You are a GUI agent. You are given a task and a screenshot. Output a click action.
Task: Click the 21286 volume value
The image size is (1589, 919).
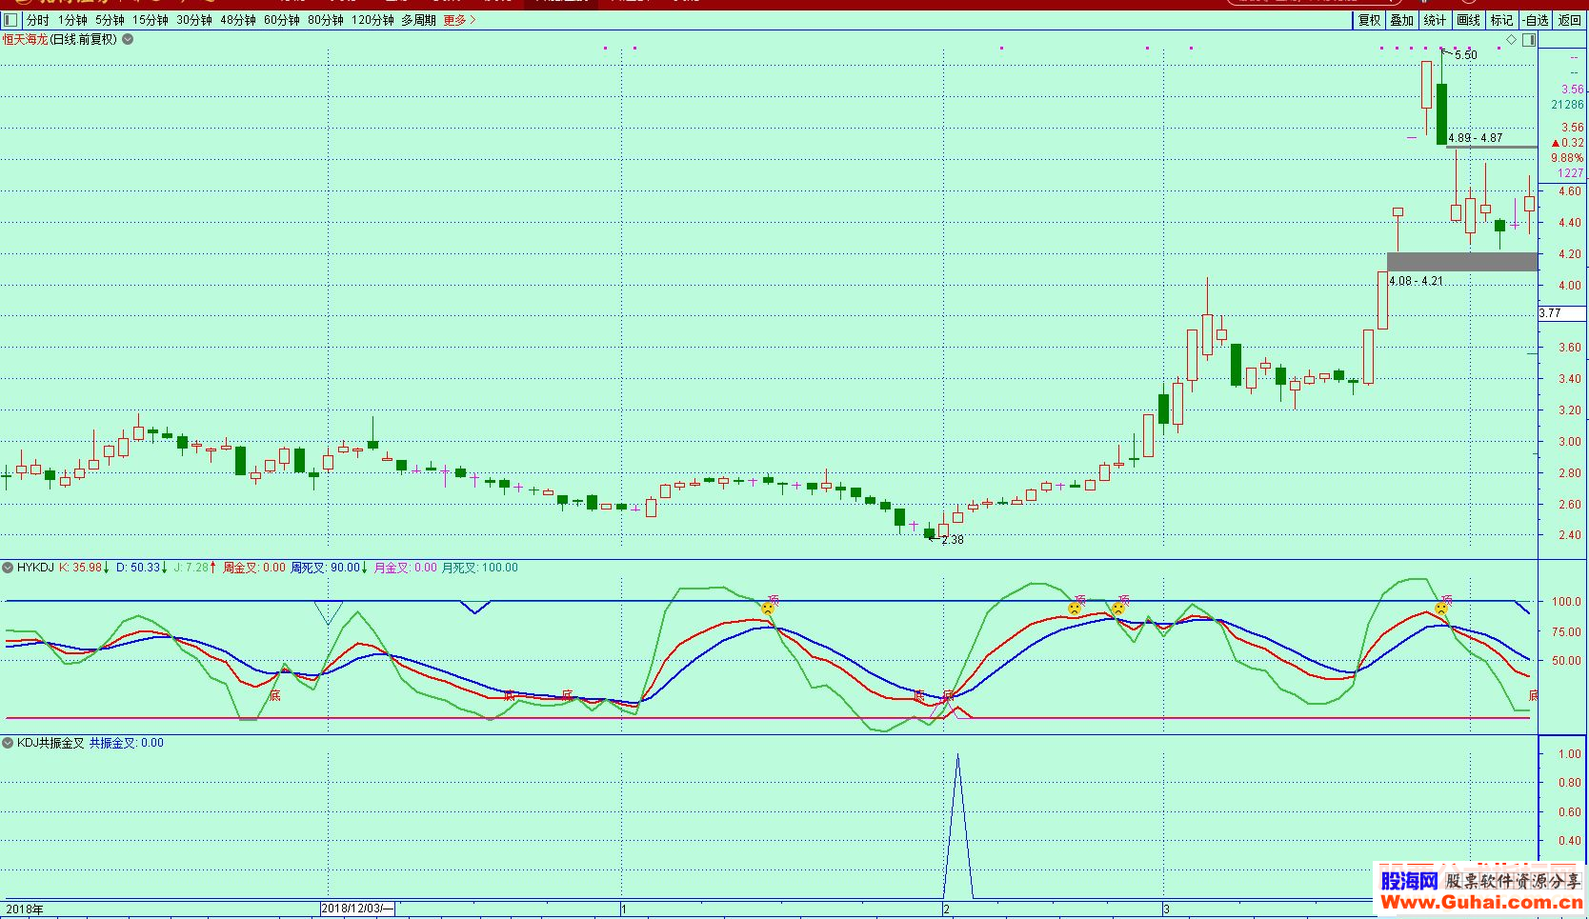pyautogui.click(x=1567, y=105)
